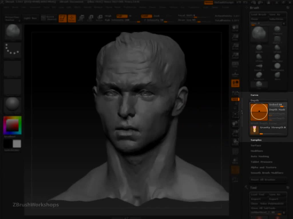
Task: Select the black secondary color swatch
Action: tap(8, 144)
